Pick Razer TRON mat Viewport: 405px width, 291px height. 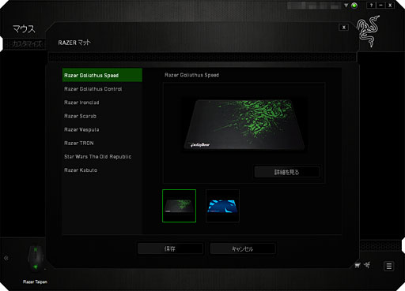coord(102,143)
